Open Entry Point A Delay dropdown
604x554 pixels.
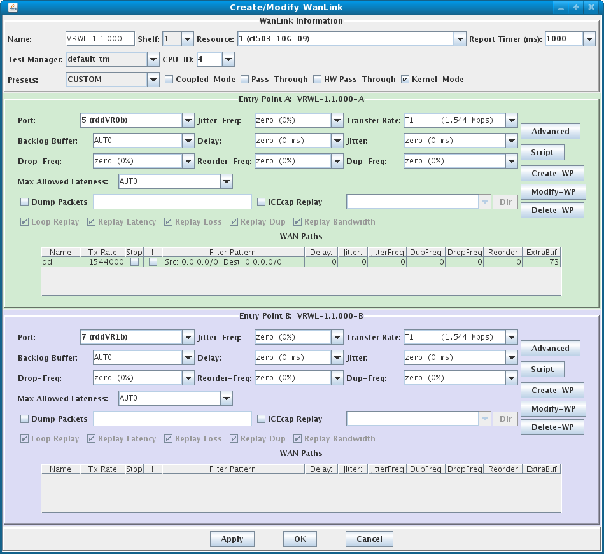click(337, 141)
